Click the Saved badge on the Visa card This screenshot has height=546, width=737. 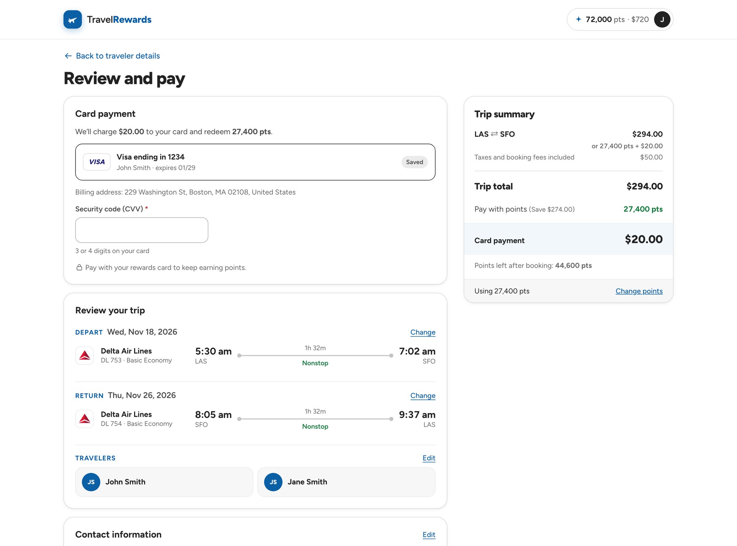click(x=414, y=162)
